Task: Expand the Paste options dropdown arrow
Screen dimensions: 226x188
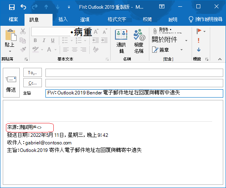Action: click(10, 51)
